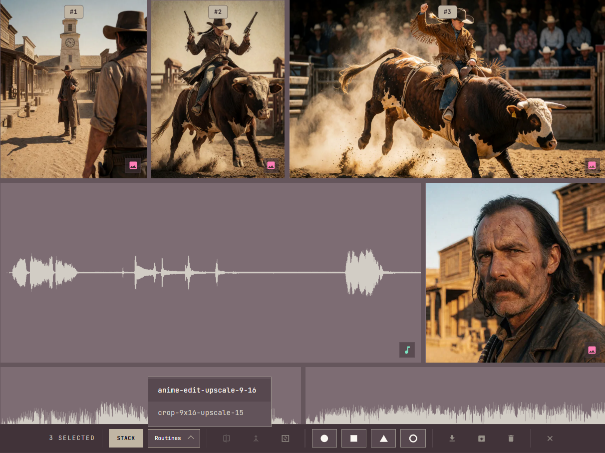Apply the filled square label
The height and width of the screenshot is (453, 605).
(x=354, y=438)
